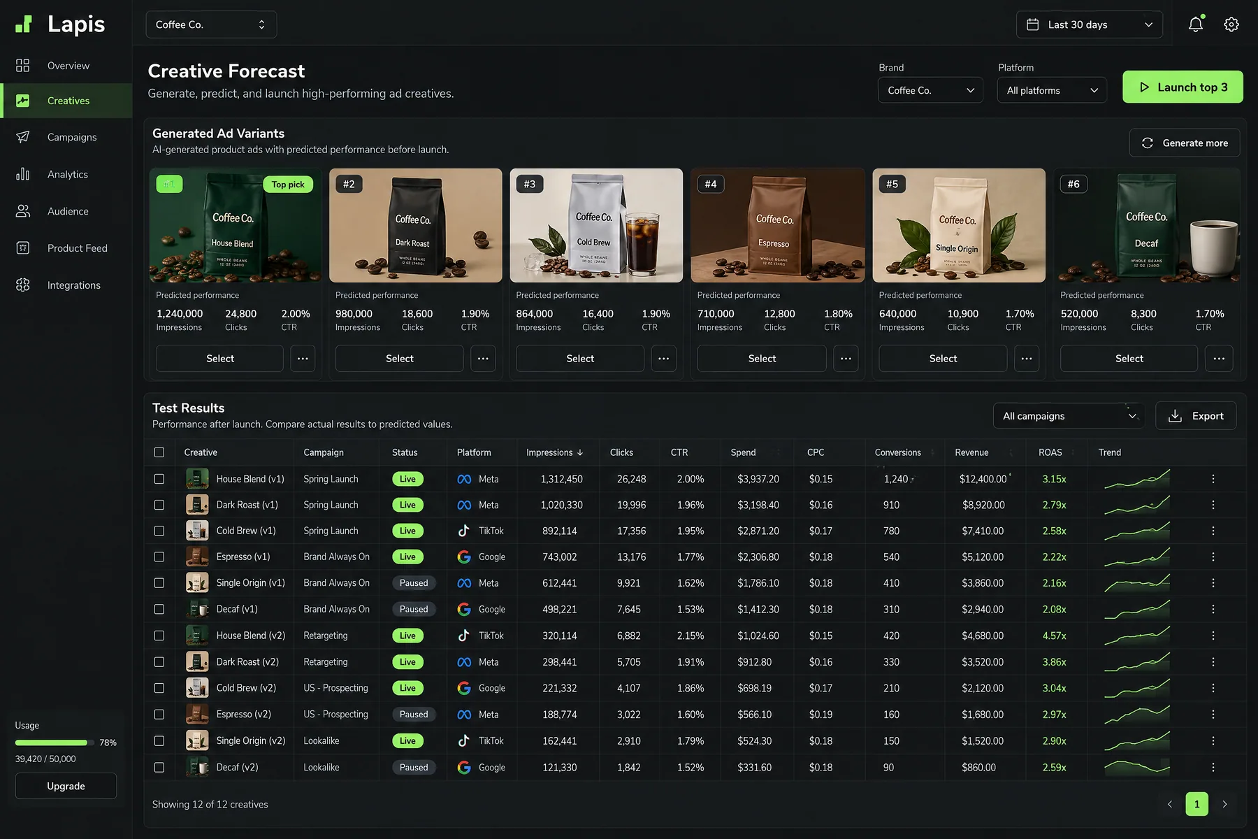
Task: Open row menu for House Blend (v1)
Action: click(1213, 479)
